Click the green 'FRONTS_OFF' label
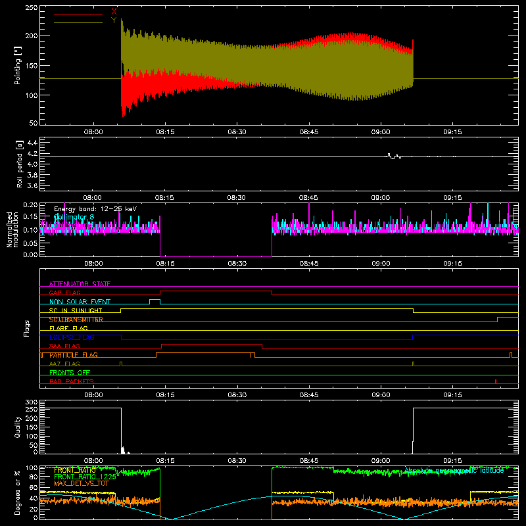 coord(70,373)
